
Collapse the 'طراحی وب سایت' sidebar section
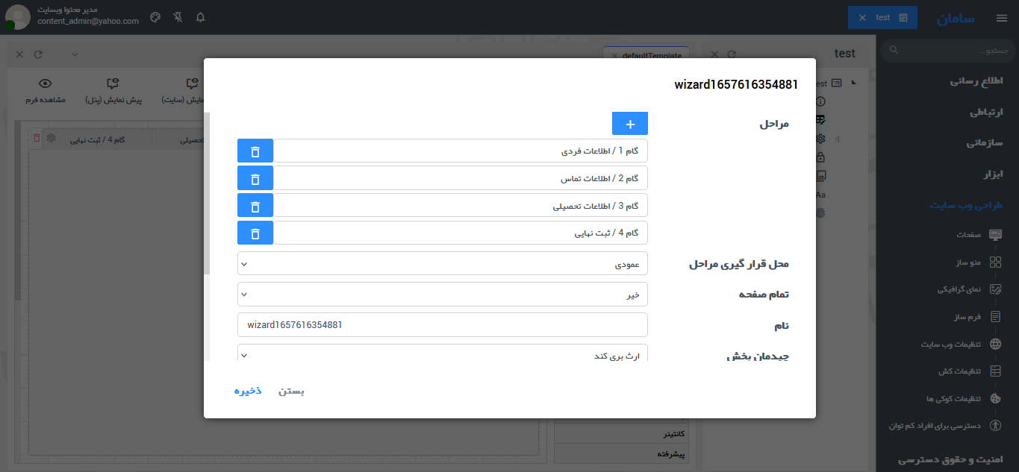coord(966,205)
